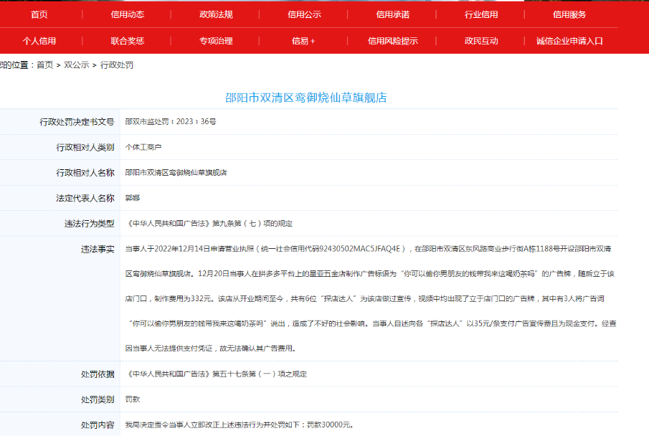Screen dimensions: 649x436
Task: 打开"联合奖惩"栏目
Action: pyautogui.click(x=131, y=41)
